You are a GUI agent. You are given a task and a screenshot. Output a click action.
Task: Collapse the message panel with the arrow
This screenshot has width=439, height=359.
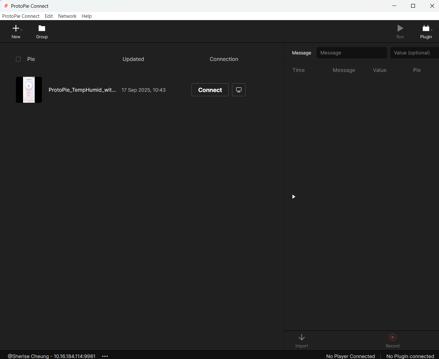coord(294,197)
